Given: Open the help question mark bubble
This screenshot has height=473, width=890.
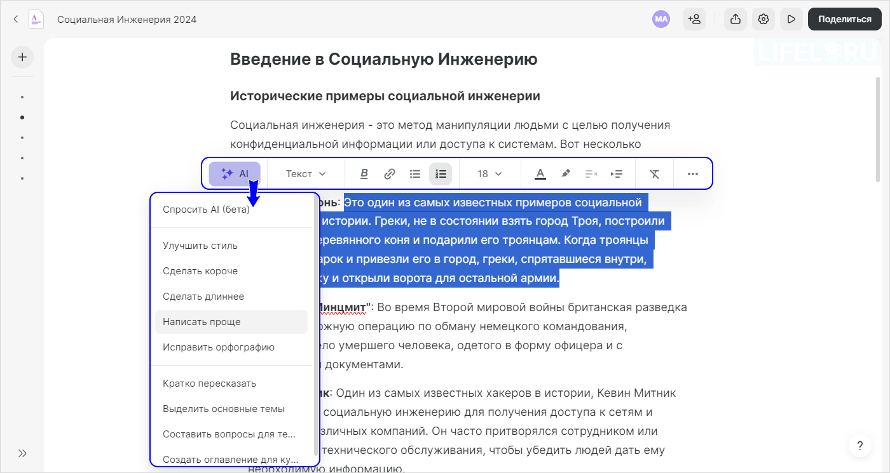Looking at the screenshot, I should coord(860,445).
